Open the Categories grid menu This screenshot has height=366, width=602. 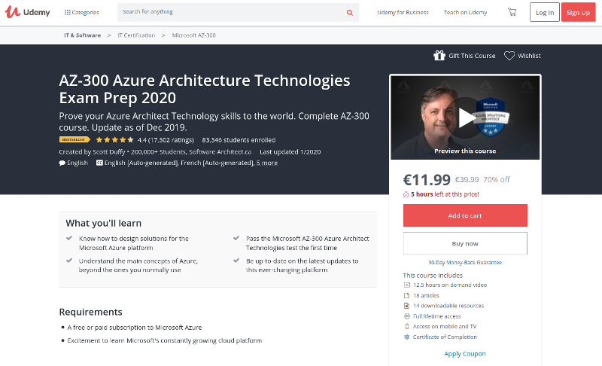pos(82,12)
